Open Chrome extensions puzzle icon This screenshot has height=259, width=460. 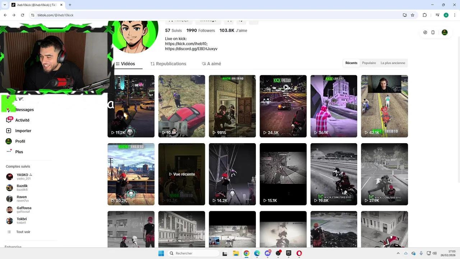tap(425, 15)
